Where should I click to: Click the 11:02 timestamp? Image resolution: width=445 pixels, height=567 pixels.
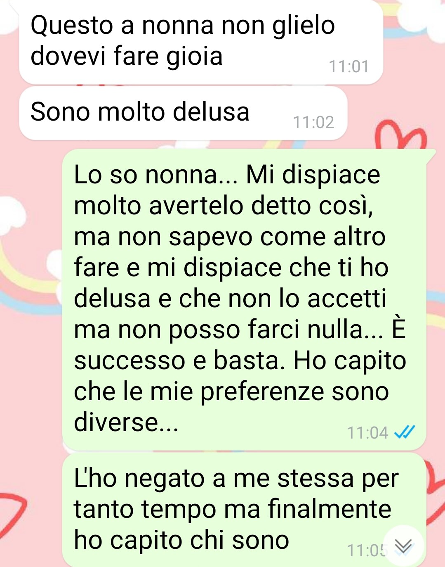click(x=313, y=122)
